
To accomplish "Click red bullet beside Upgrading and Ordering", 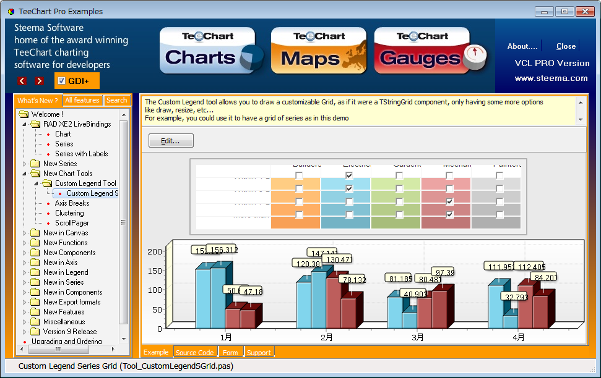I will 25,342.
